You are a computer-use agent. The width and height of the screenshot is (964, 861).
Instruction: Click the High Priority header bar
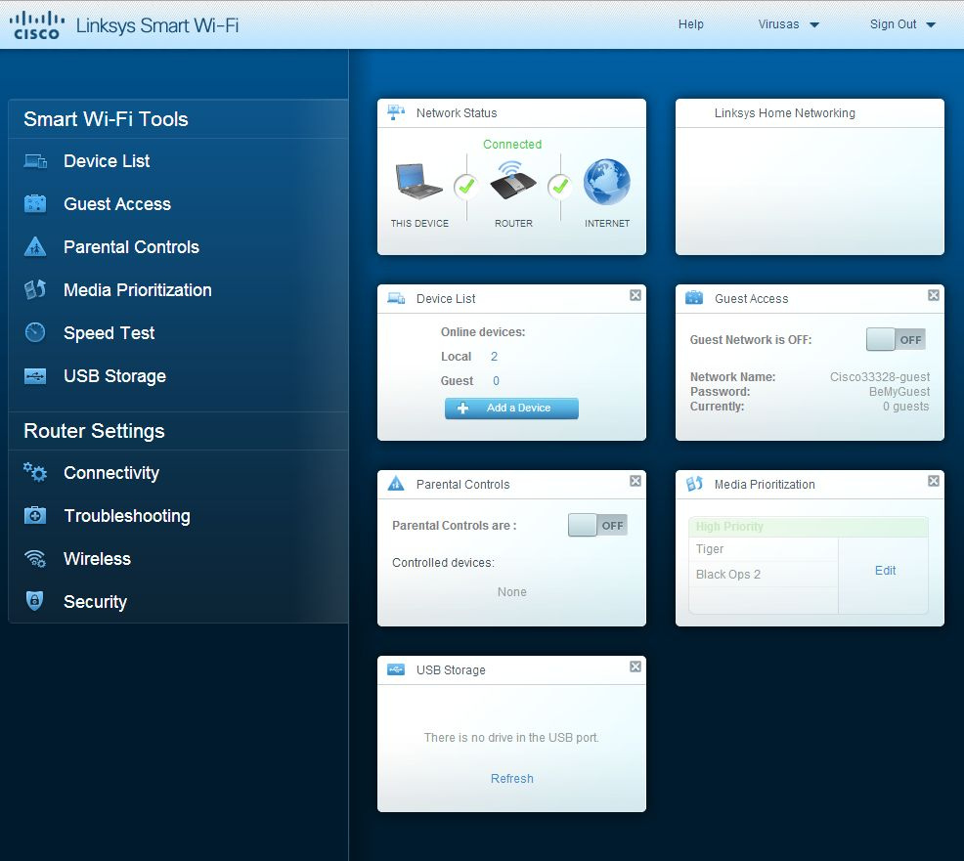pos(808,527)
